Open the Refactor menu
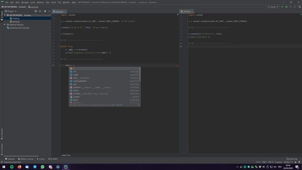This screenshot has width=302, height=170. pos(41,2)
